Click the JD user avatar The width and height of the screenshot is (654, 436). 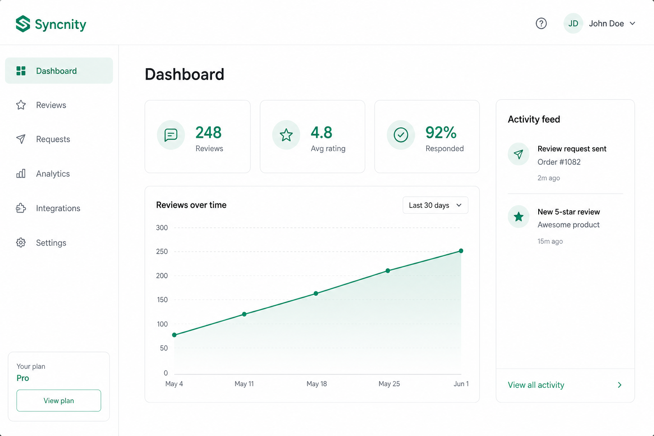click(x=573, y=23)
